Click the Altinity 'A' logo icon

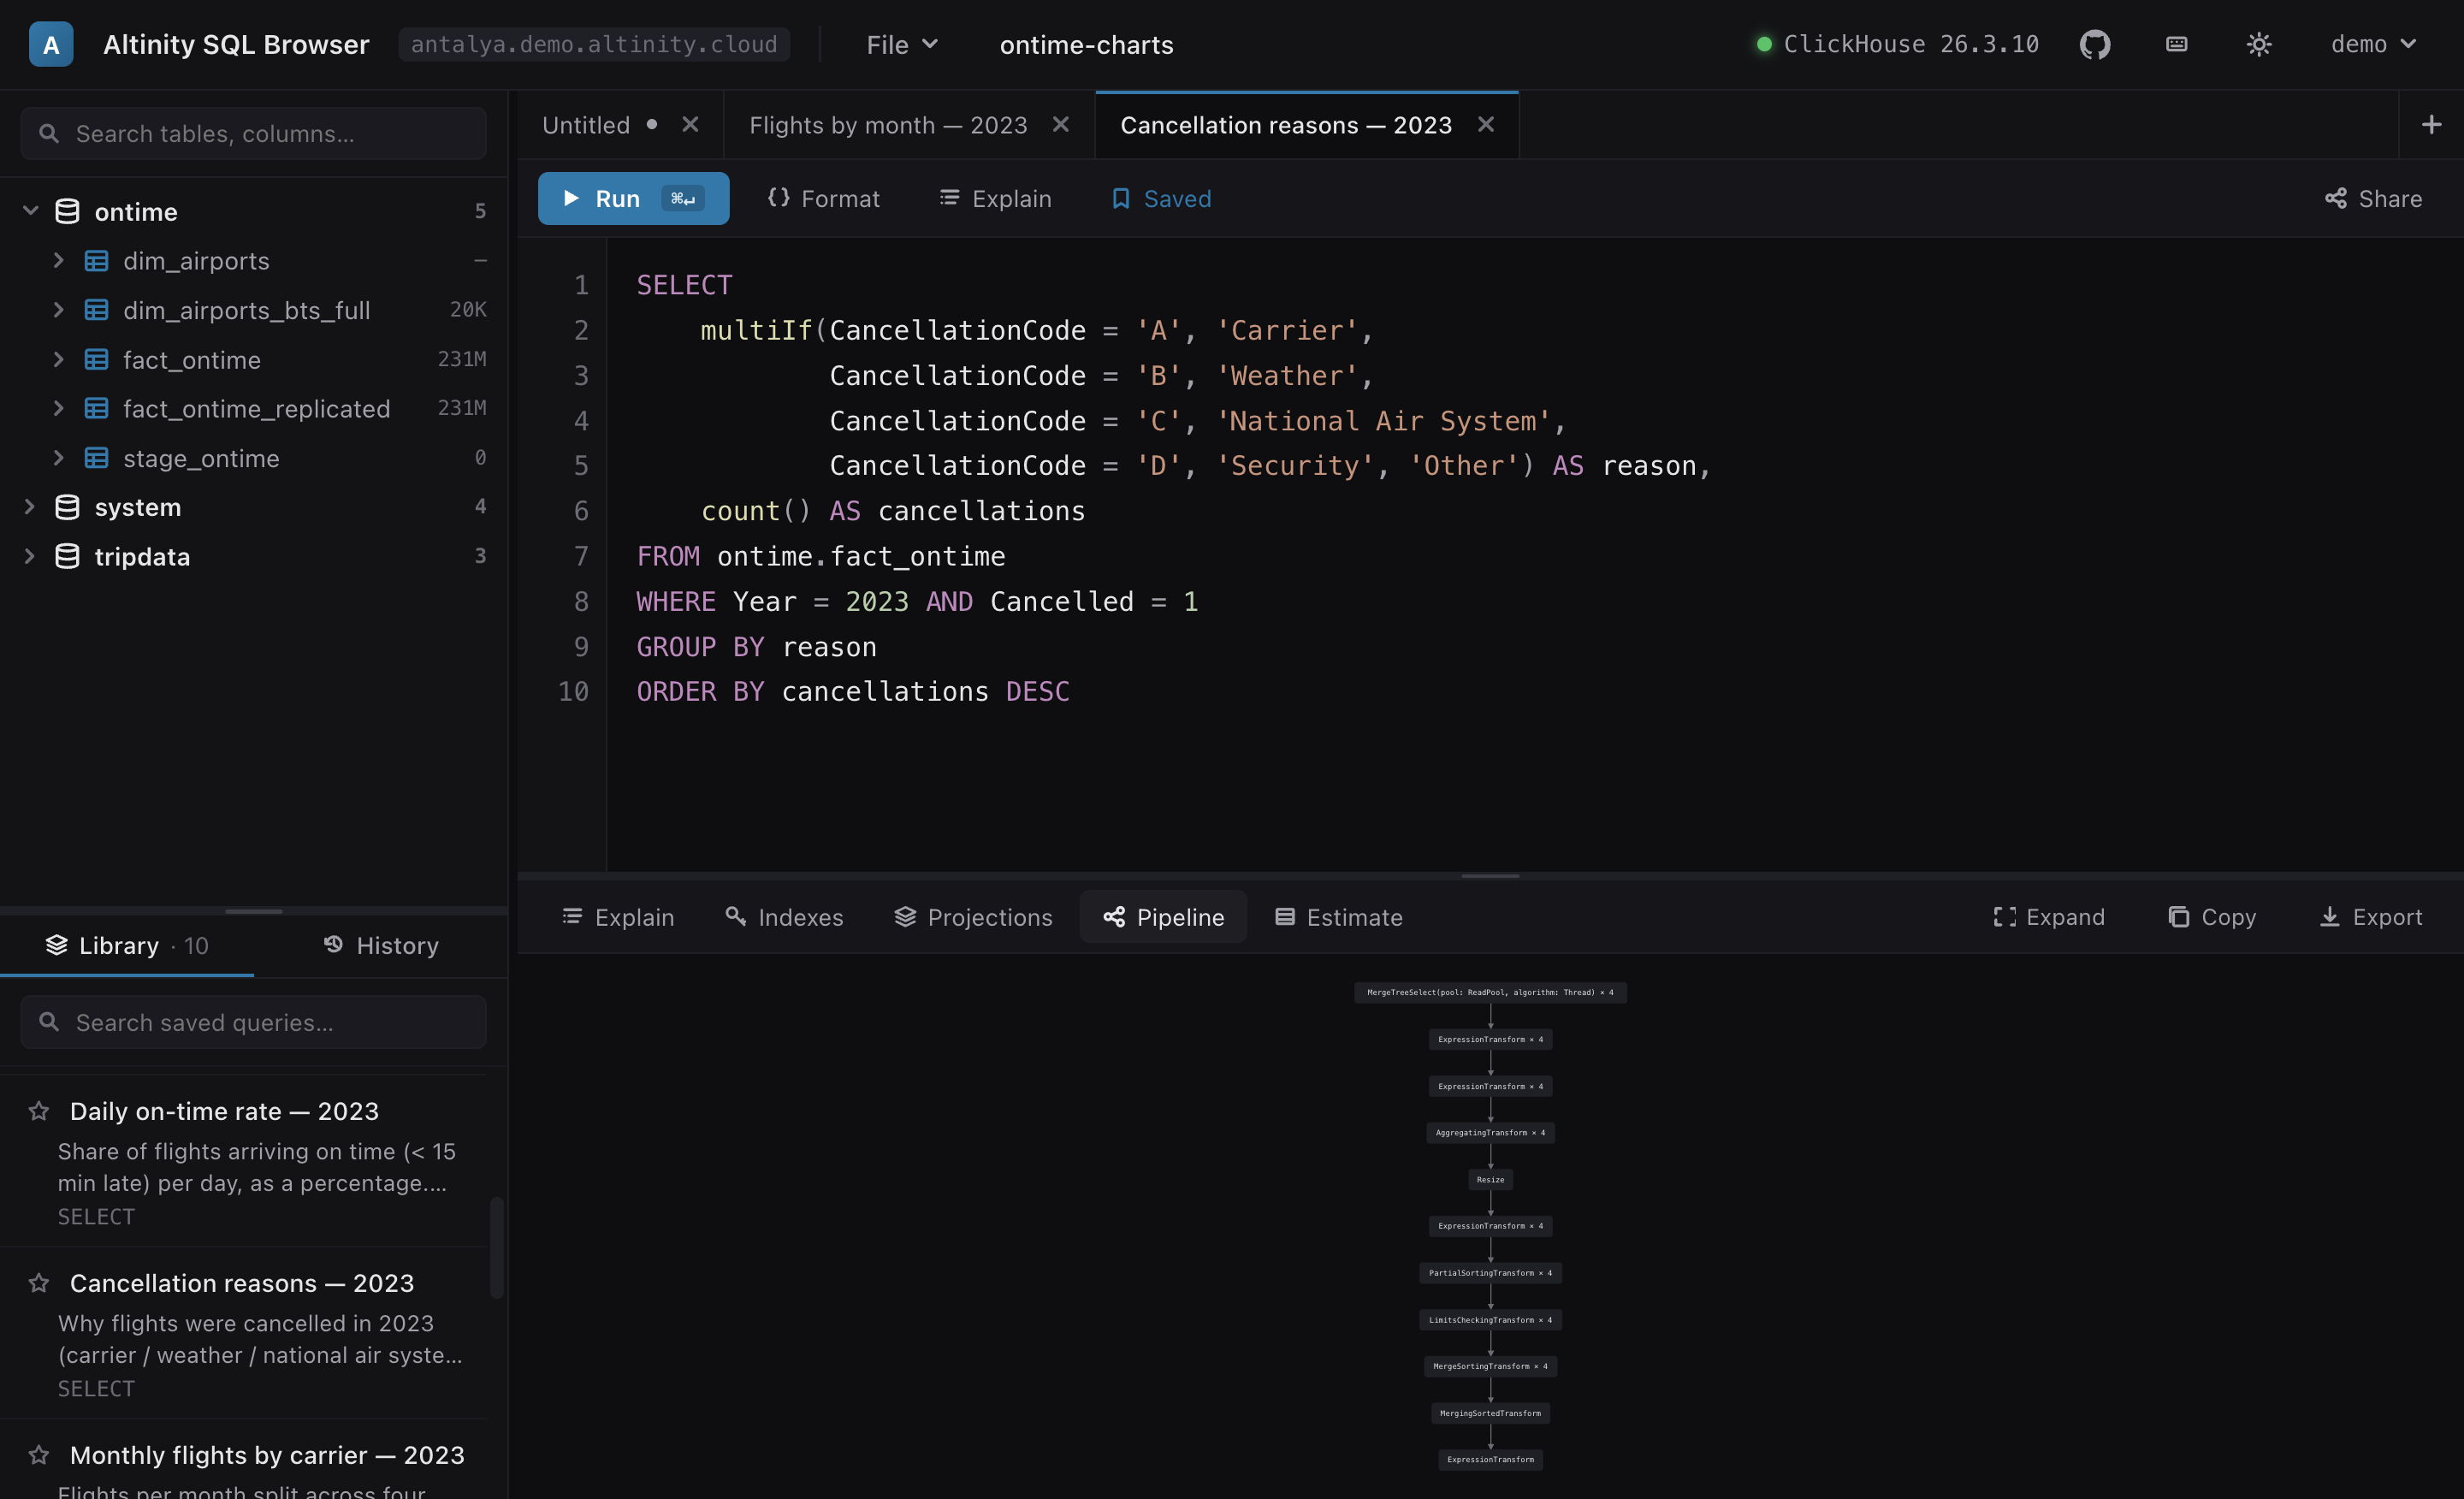point(51,44)
